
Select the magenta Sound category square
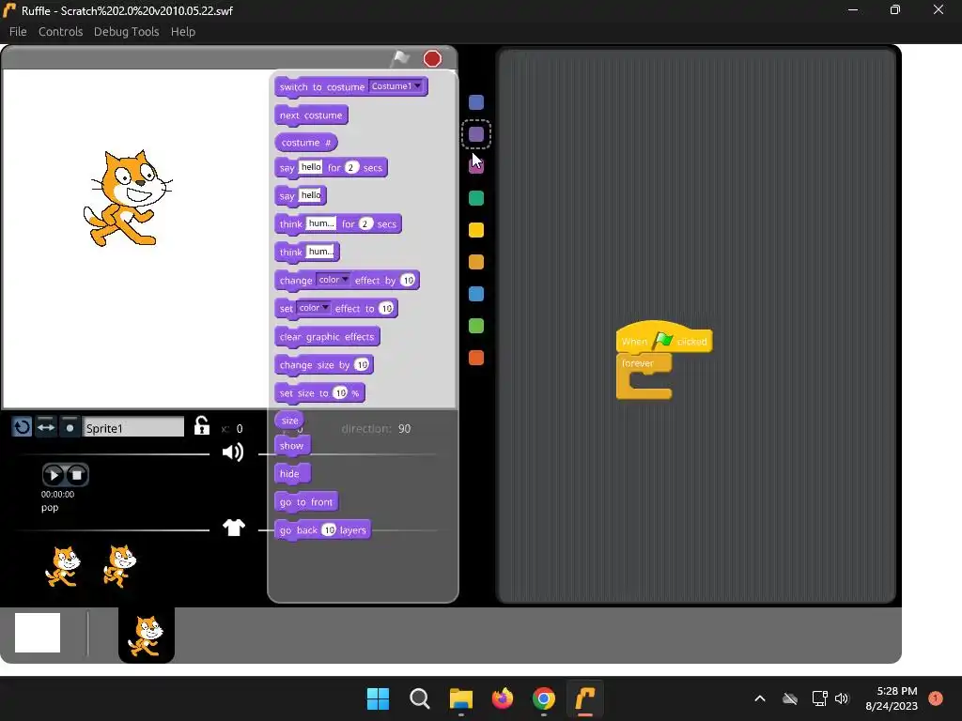click(x=476, y=166)
